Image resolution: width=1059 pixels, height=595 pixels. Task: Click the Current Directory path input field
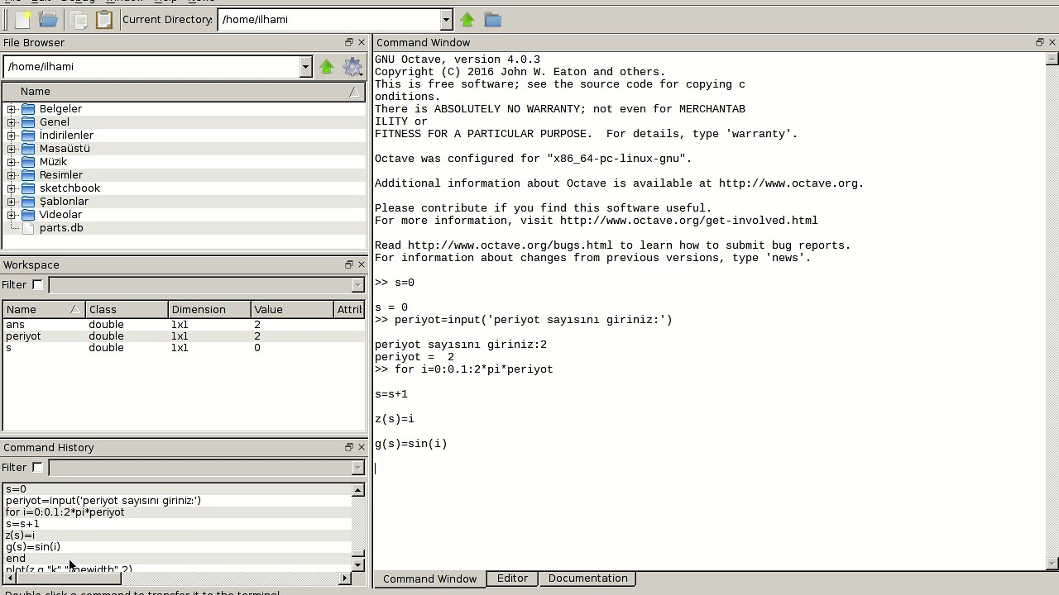coord(328,20)
